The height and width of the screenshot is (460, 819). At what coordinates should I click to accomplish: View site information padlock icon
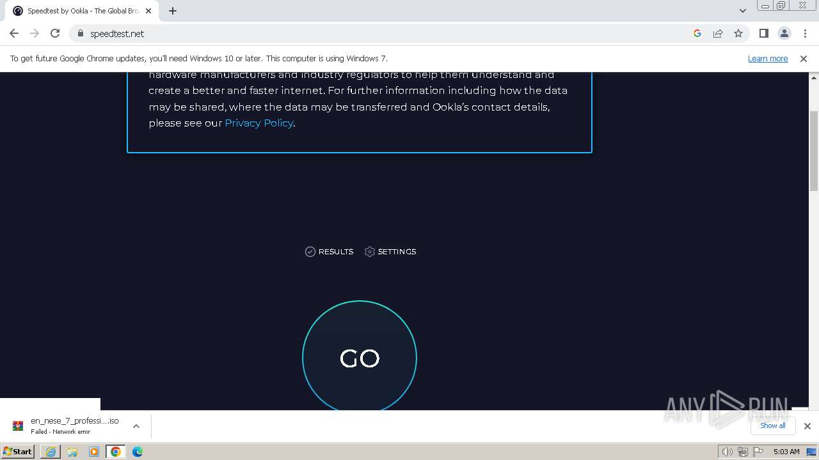point(80,33)
